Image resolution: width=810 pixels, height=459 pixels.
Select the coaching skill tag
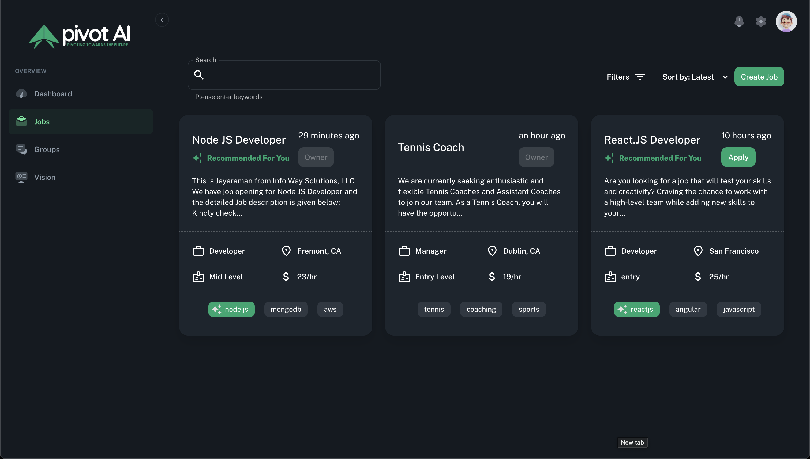pyautogui.click(x=481, y=309)
